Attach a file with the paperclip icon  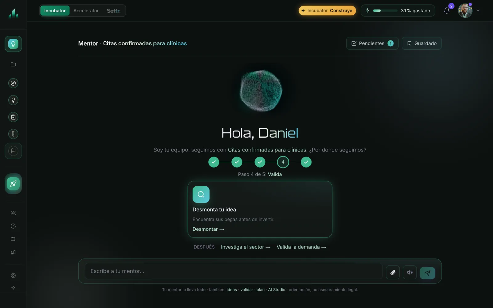(393, 273)
